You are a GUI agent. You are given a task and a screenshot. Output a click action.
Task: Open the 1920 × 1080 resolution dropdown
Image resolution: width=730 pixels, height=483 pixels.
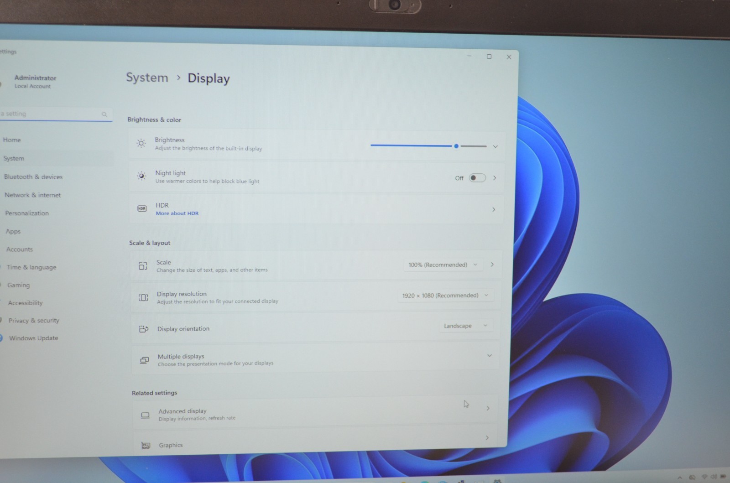pyautogui.click(x=445, y=296)
